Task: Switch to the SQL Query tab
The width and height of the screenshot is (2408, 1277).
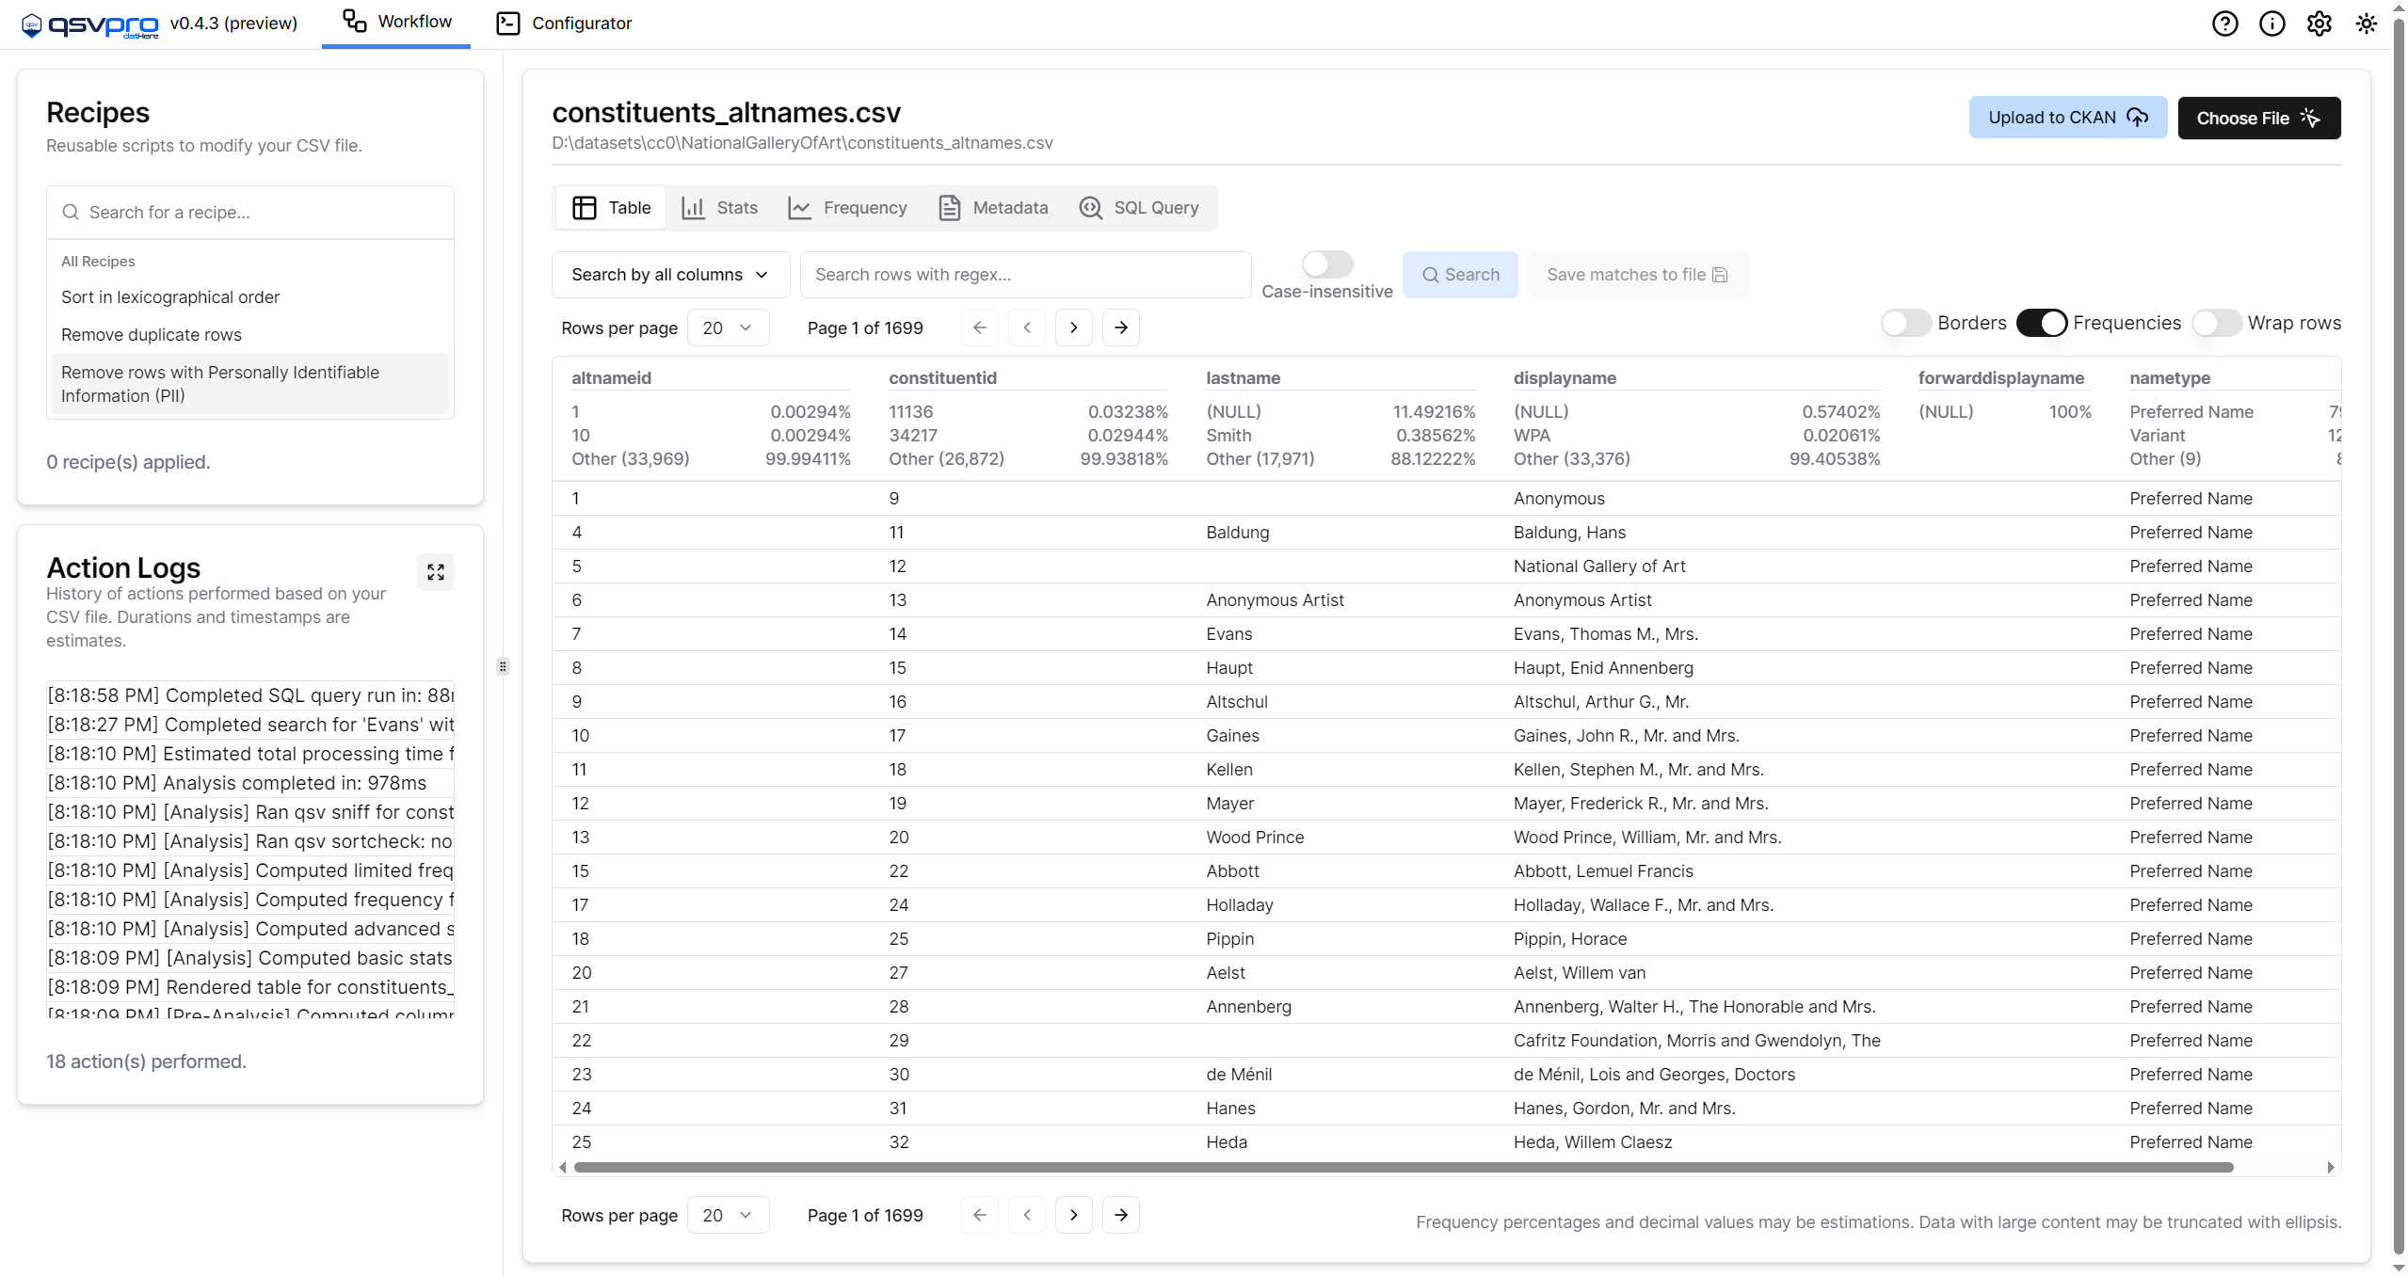Action: pyautogui.click(x=1139, y=208)
